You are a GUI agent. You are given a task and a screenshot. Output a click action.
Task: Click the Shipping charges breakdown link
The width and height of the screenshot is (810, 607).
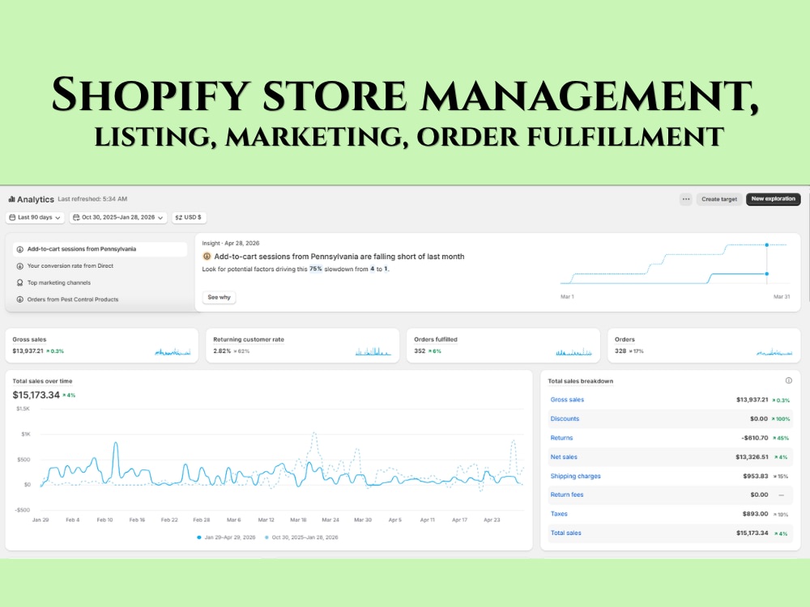tap(575, 476)
